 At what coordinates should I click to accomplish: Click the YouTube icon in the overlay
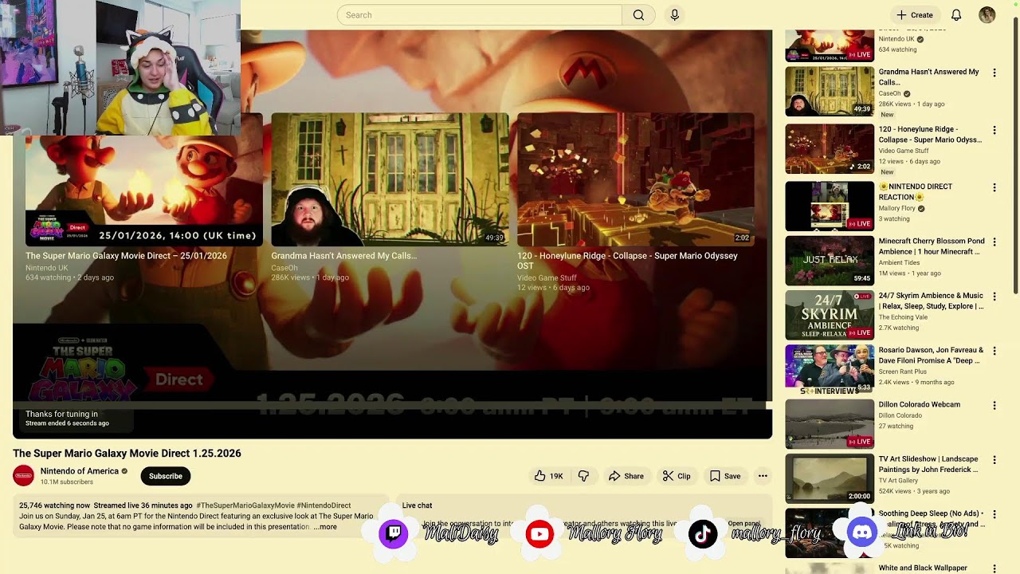[x=539, y=533]
